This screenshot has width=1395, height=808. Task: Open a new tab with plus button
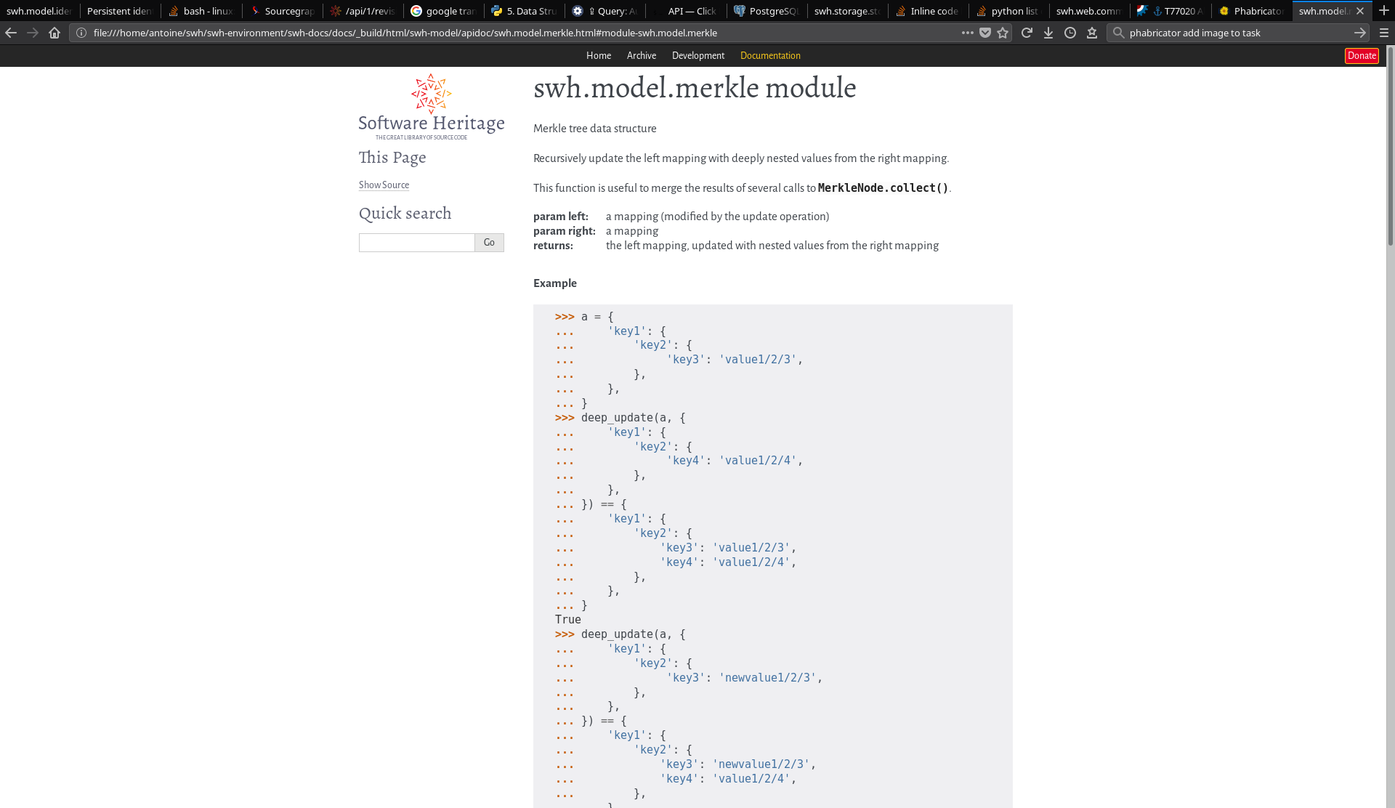tap(1384, 11)
